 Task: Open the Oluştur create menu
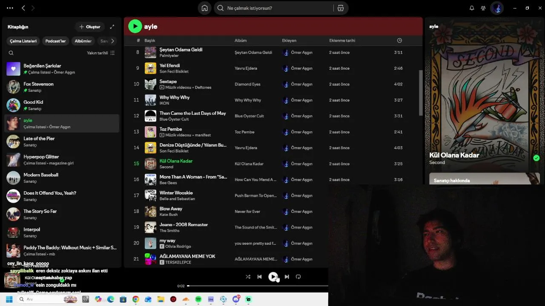[x=89, y=27]
